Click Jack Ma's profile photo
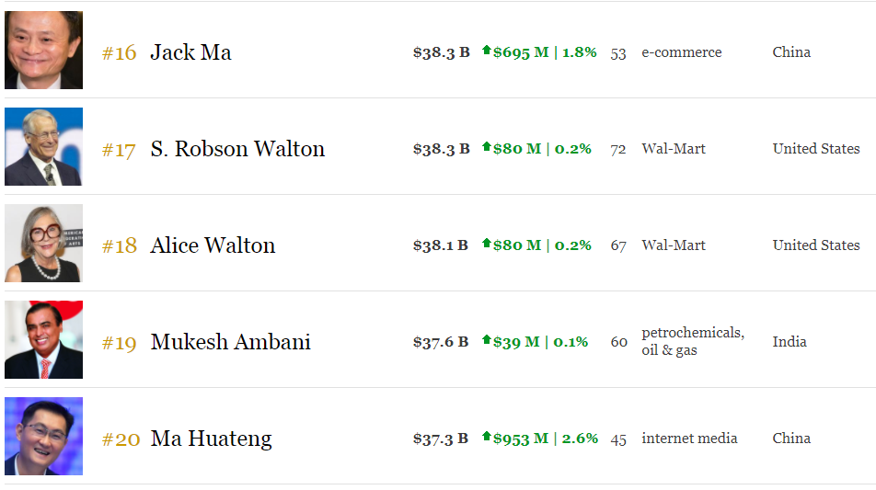This screenshot has width=876, height=490. click(43, 51)
